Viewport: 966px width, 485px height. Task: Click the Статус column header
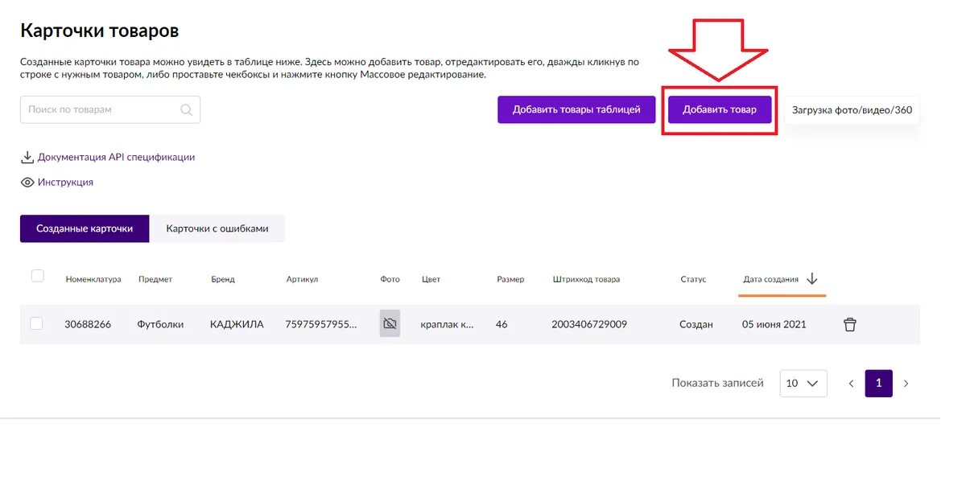693,280
